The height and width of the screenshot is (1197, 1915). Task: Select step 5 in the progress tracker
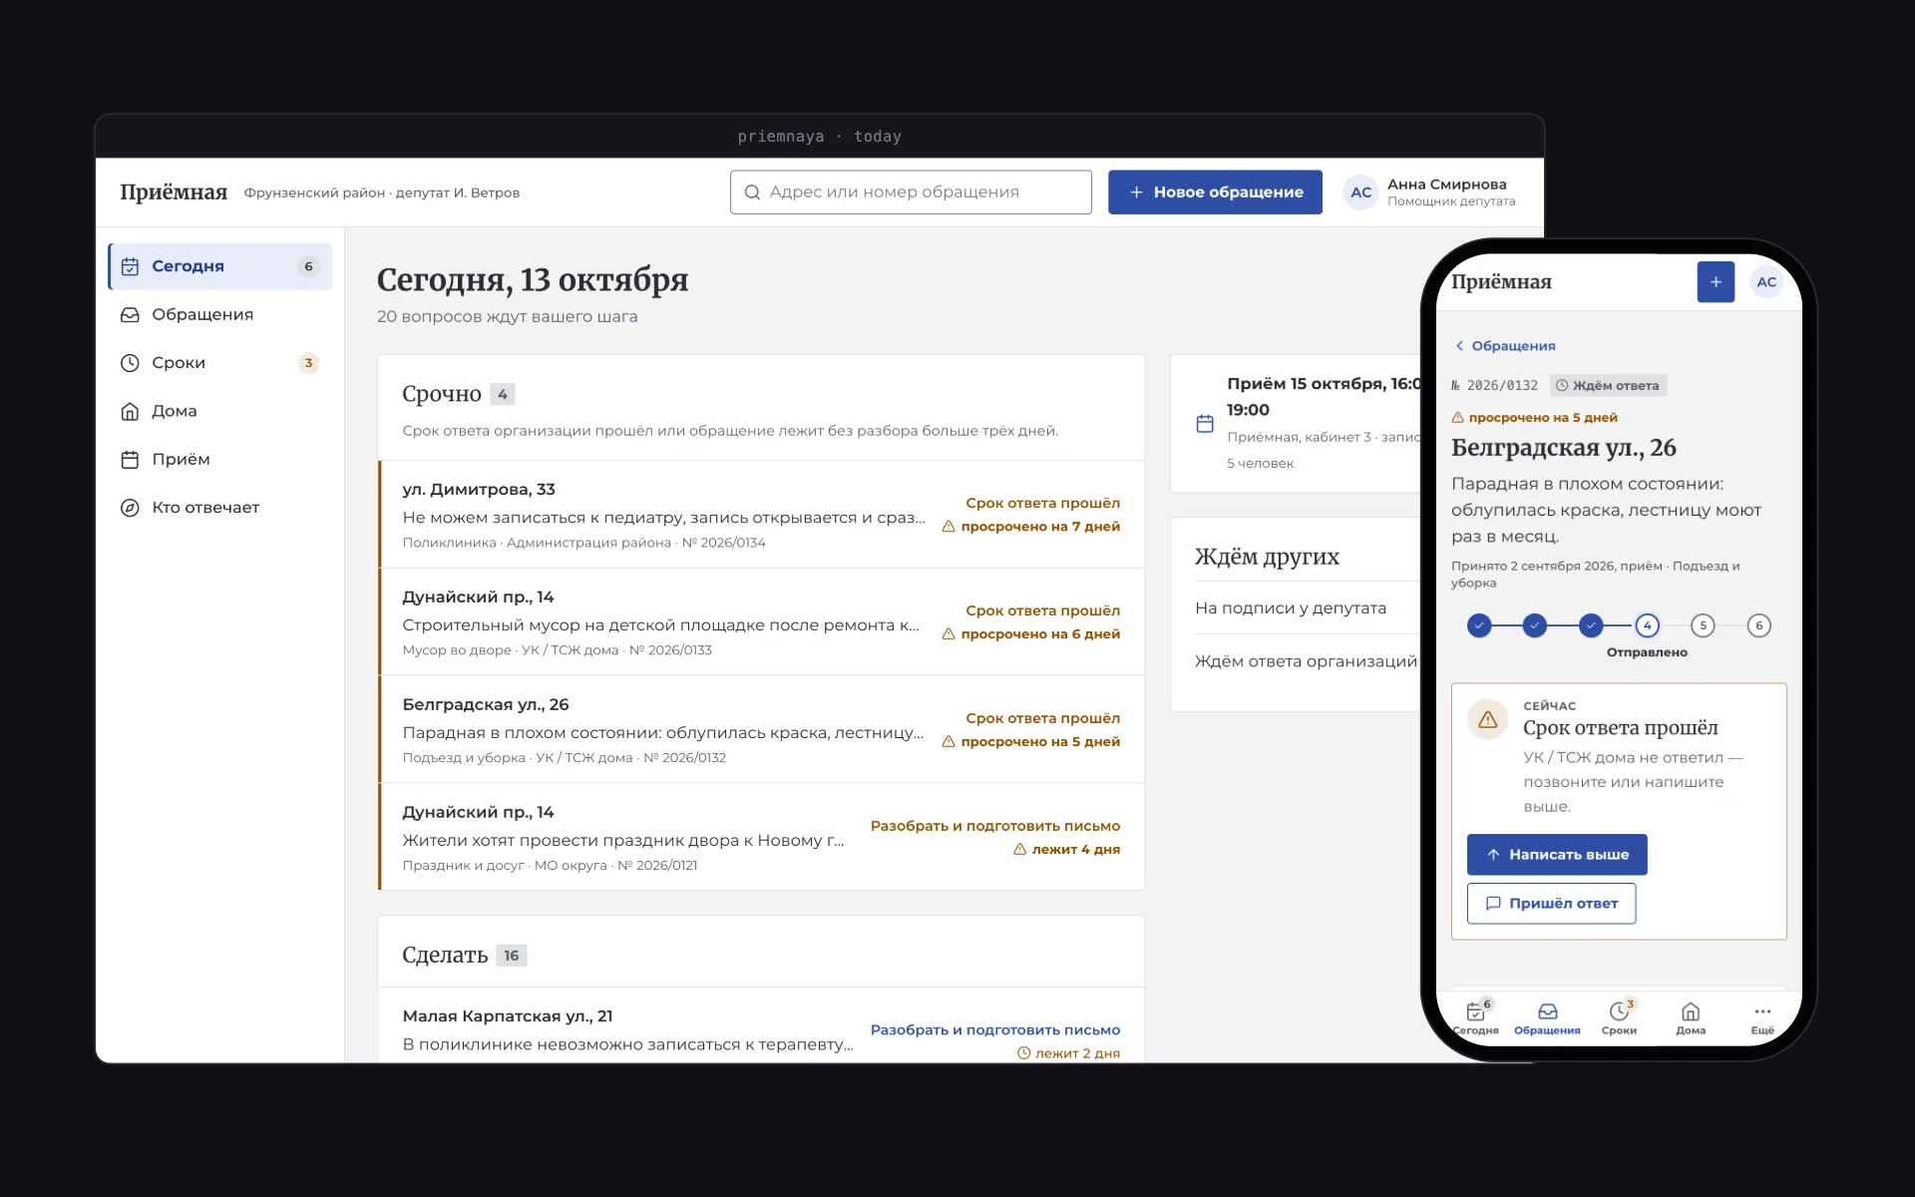1703,625
